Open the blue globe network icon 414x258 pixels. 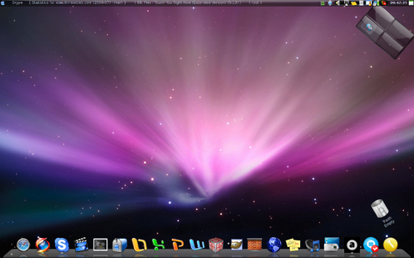[274, 245]
